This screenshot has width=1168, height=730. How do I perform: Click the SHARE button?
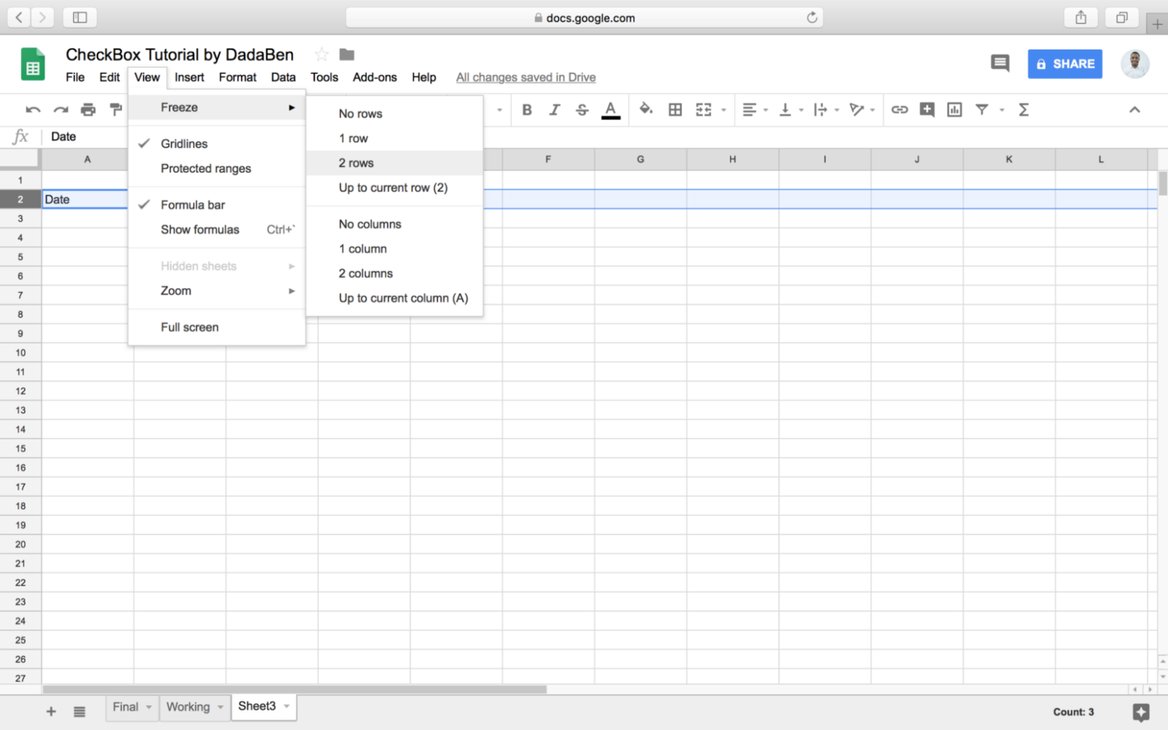tap(1064, 64)
